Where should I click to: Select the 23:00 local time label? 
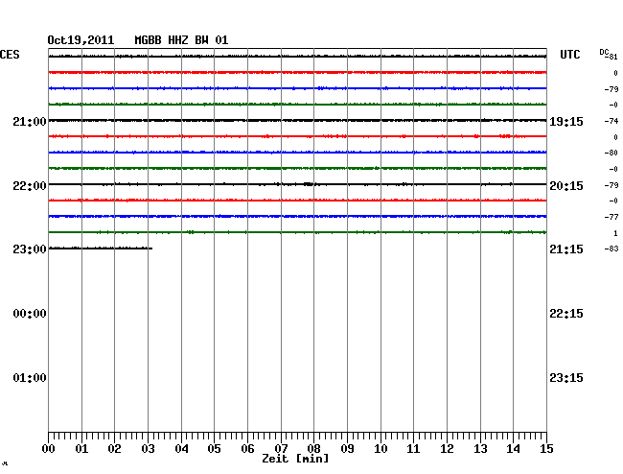pos(30,249)
